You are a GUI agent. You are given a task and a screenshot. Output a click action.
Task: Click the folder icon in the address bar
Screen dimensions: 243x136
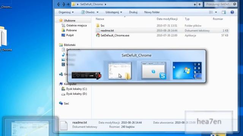74,4
